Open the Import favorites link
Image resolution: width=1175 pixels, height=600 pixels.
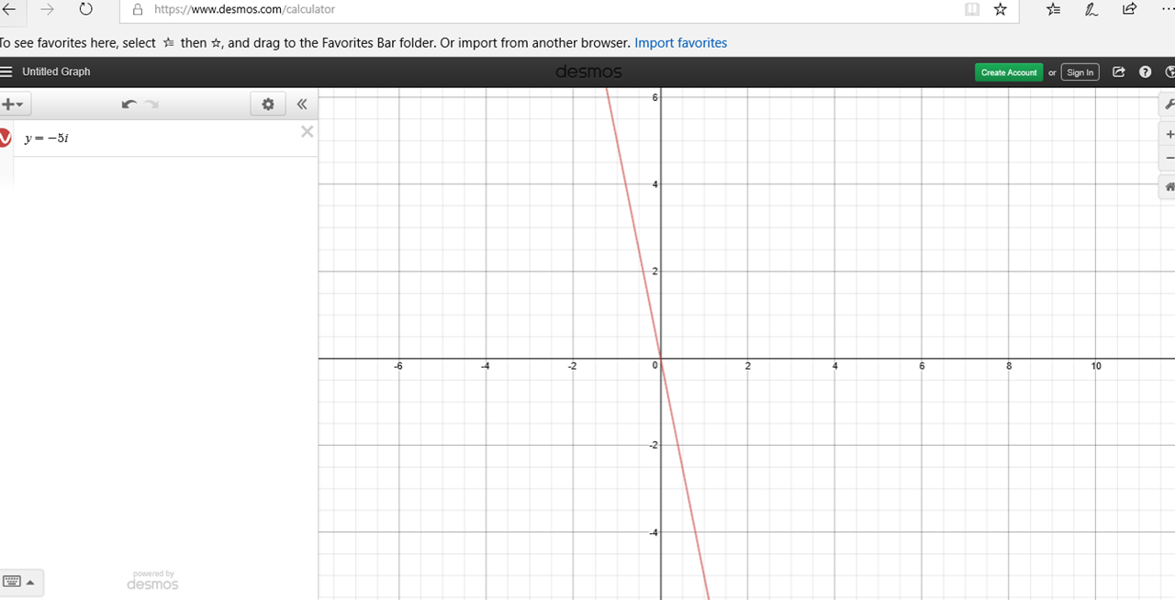pyautogui.click(x=680, y=43)
